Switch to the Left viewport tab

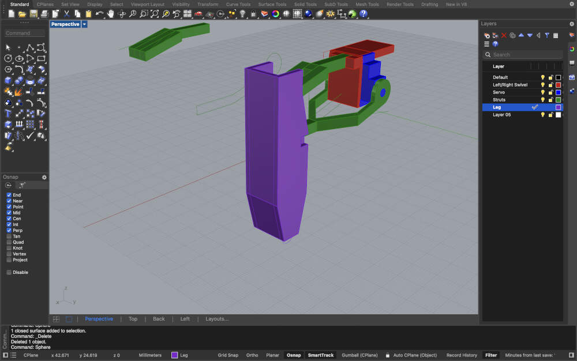(x=185, y=319)
